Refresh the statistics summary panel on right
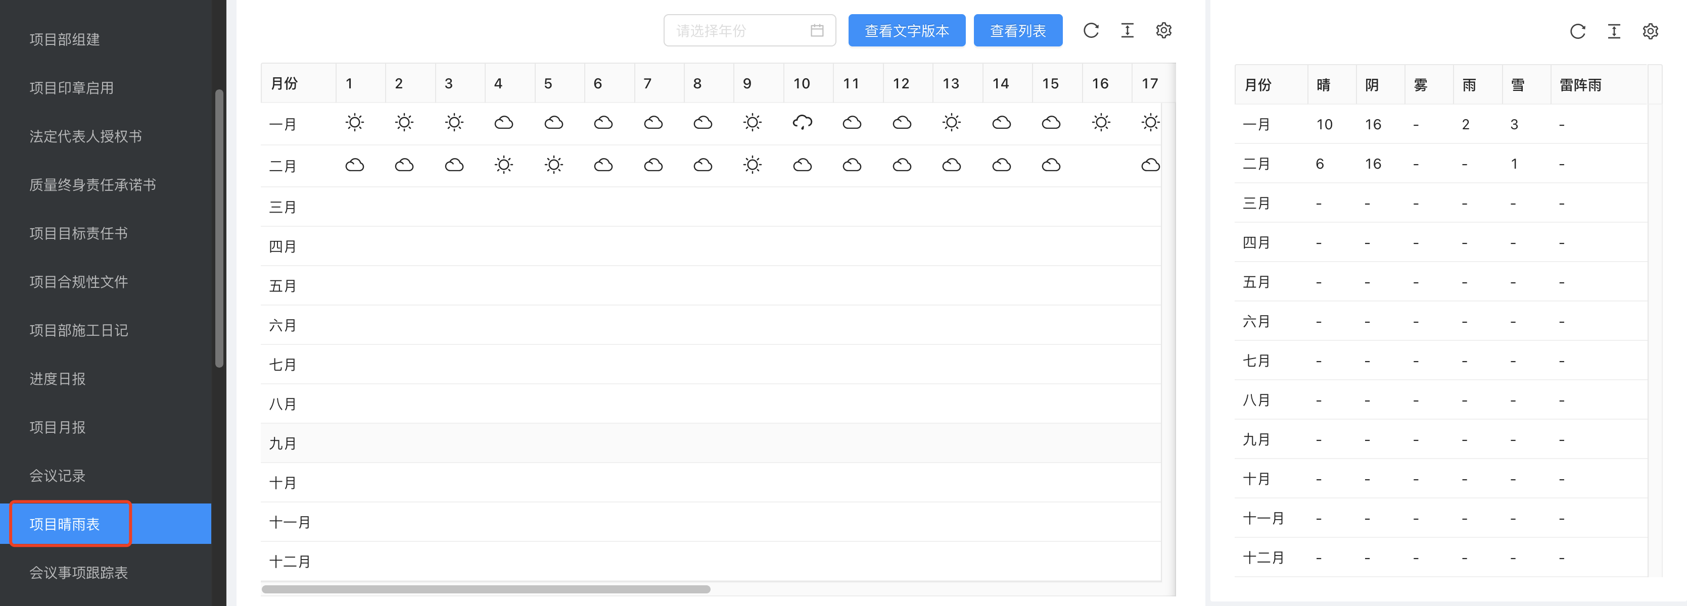Screen dimensions: 1687x606 pyautogui.click(x=1578, y=31)
